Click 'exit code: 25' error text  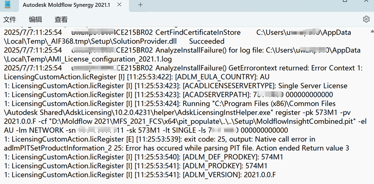coord(205,139)
